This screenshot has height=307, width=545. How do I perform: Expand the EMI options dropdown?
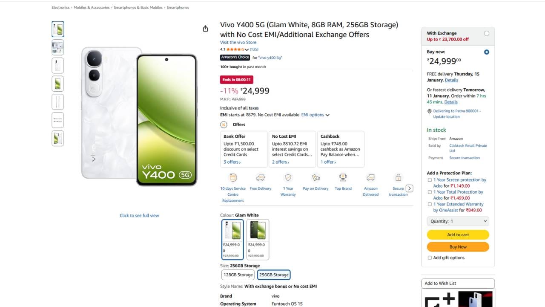point(316,115)
